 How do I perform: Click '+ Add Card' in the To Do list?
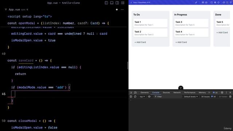(x=140, y=42)
